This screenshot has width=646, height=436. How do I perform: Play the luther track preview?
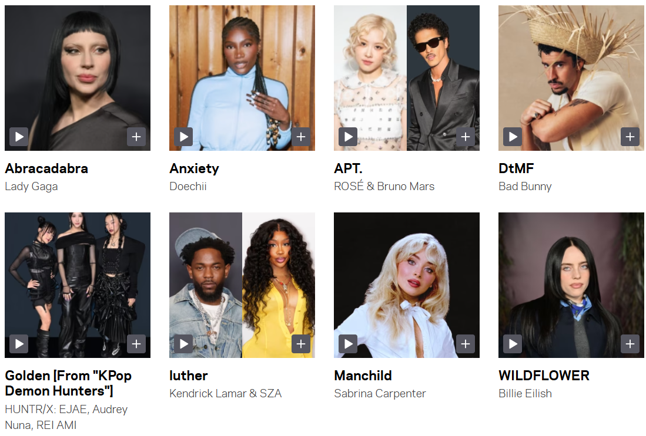coord(183,344)
